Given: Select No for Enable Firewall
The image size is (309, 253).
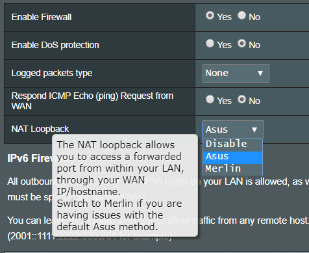Looking at the screenshot, I should [241, 16].
